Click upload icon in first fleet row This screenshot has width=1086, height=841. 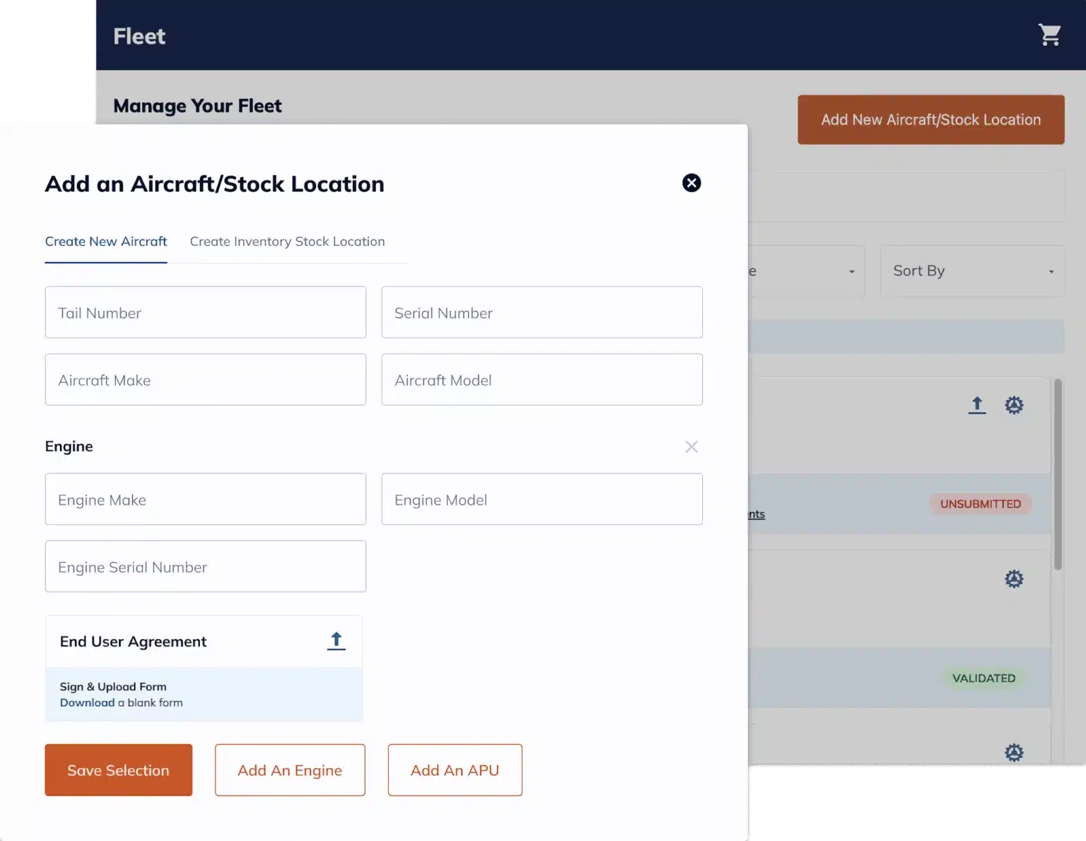point(976,405)
